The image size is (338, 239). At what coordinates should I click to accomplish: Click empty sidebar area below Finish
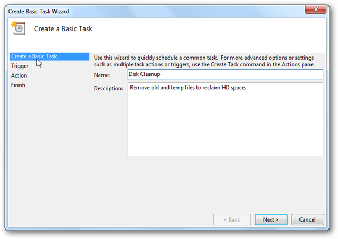(x=49, y=151)
